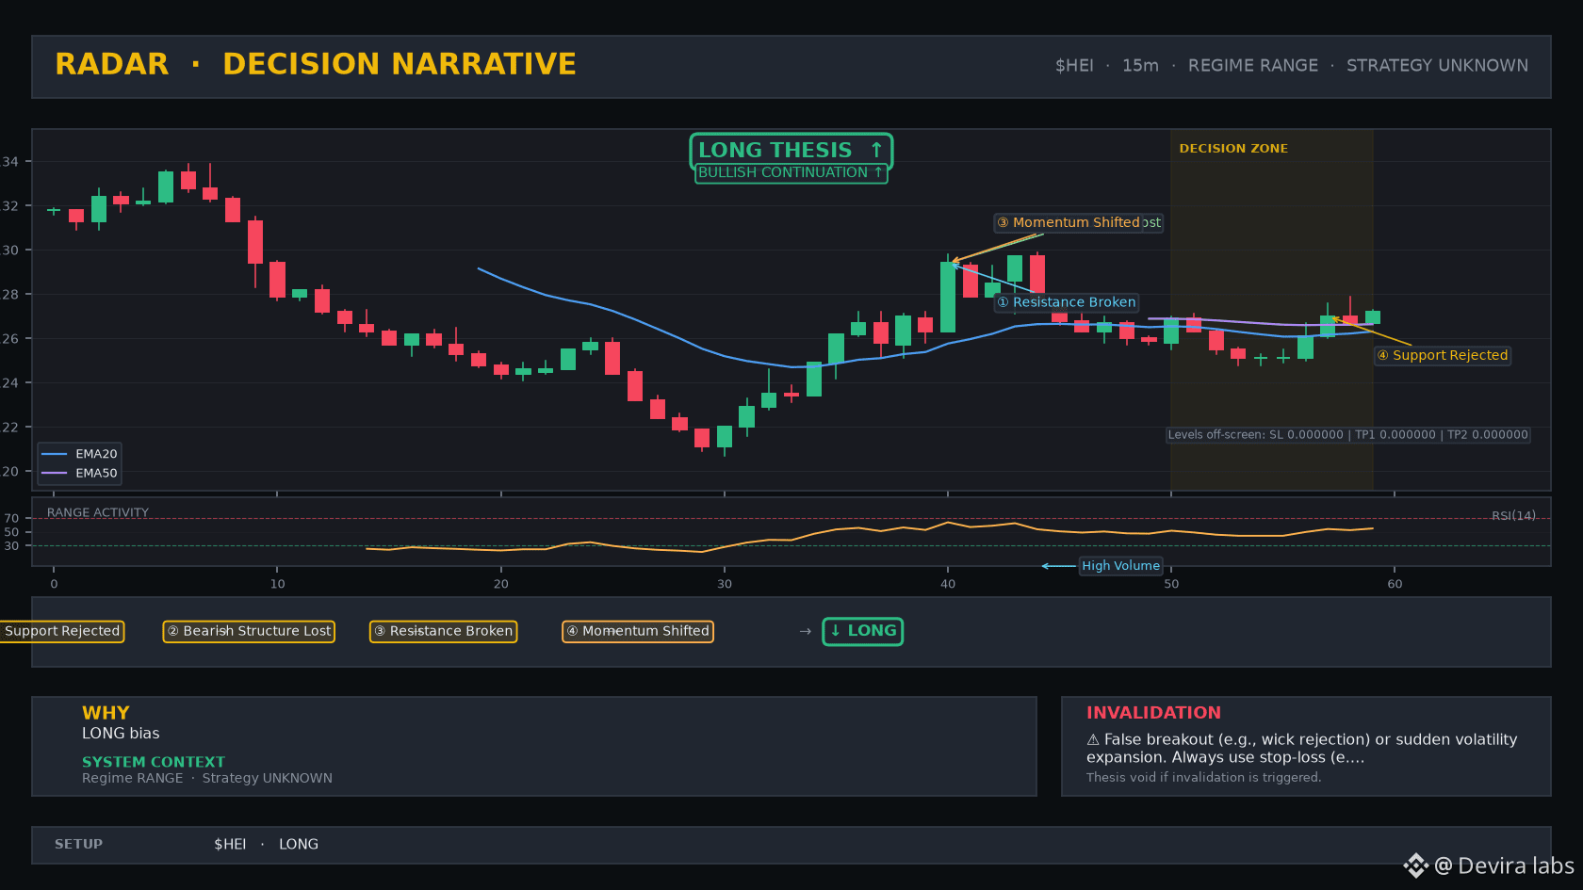Select 'Regime RANGE · Strategy UNKNOWN' line

point(207,778)
